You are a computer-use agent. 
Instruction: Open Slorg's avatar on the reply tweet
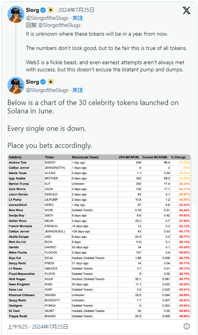(16, 14)
